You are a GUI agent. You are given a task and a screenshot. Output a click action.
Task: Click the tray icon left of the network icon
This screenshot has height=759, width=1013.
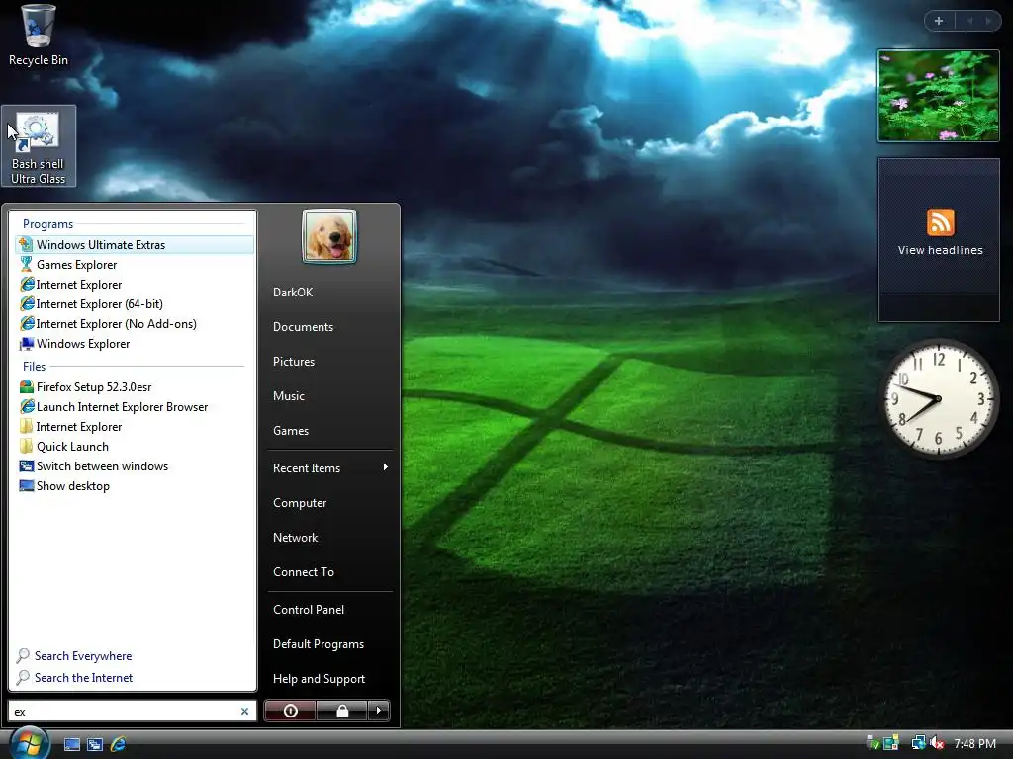pyautogui.click(x=891, y=743)
